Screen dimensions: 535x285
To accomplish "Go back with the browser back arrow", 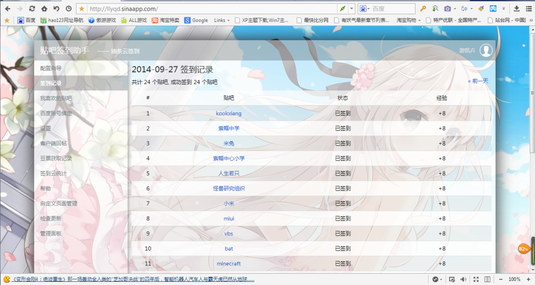I will tap(8, 9).
